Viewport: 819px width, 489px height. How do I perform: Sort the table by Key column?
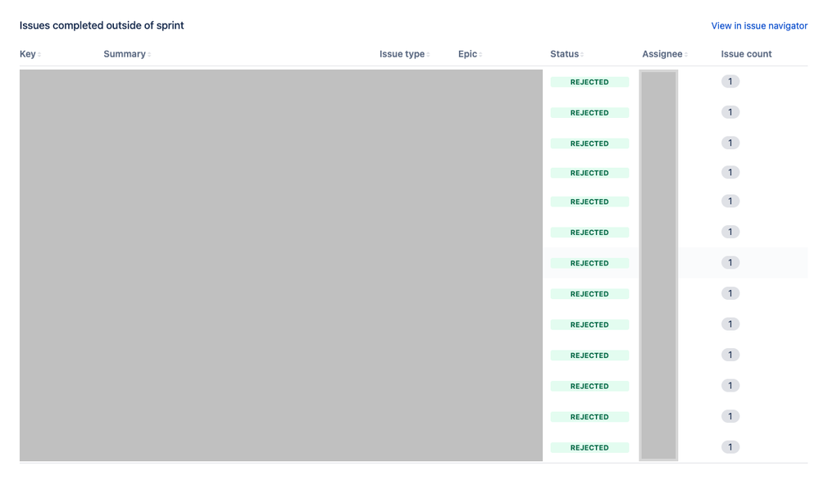30,54
